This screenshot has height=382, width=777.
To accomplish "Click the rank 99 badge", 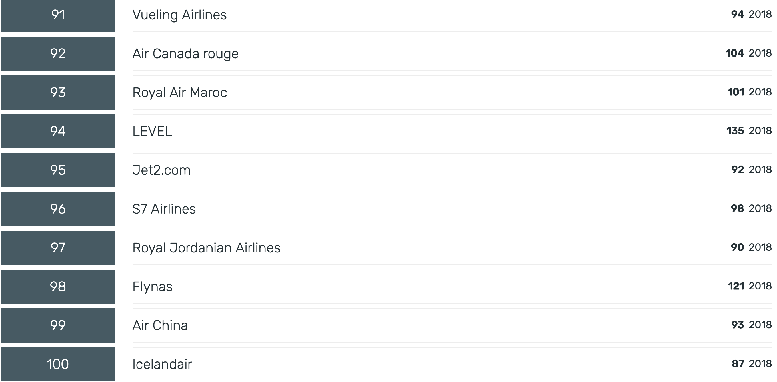I will [58, 325].
